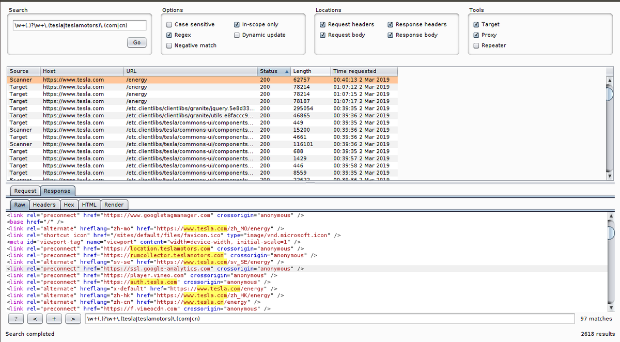The image size is (620, 342).
Task: Disable the Regex option
Action: [x=169, y=35]
